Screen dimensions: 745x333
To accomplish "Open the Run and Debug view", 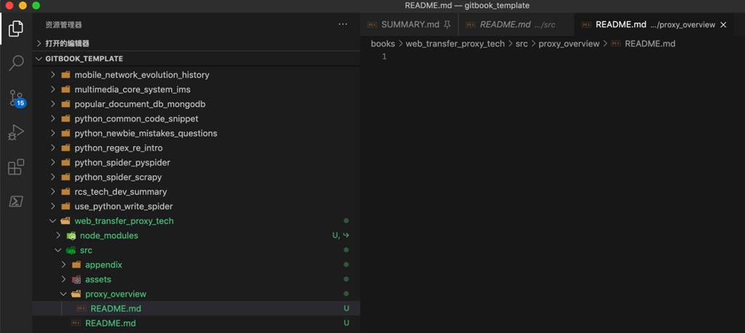I will tap(16, 132).
